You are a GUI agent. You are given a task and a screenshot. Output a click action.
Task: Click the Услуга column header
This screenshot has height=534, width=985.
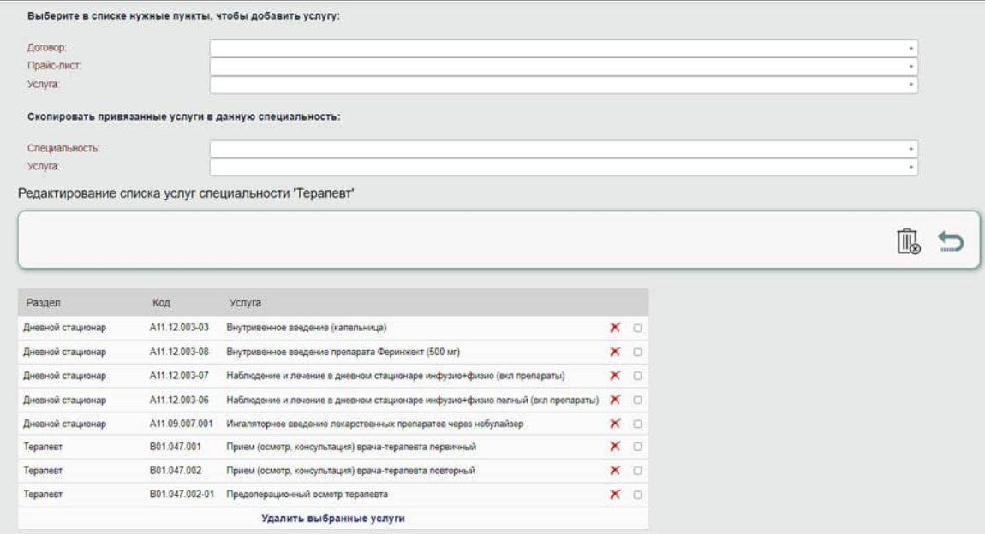[245, 302]
